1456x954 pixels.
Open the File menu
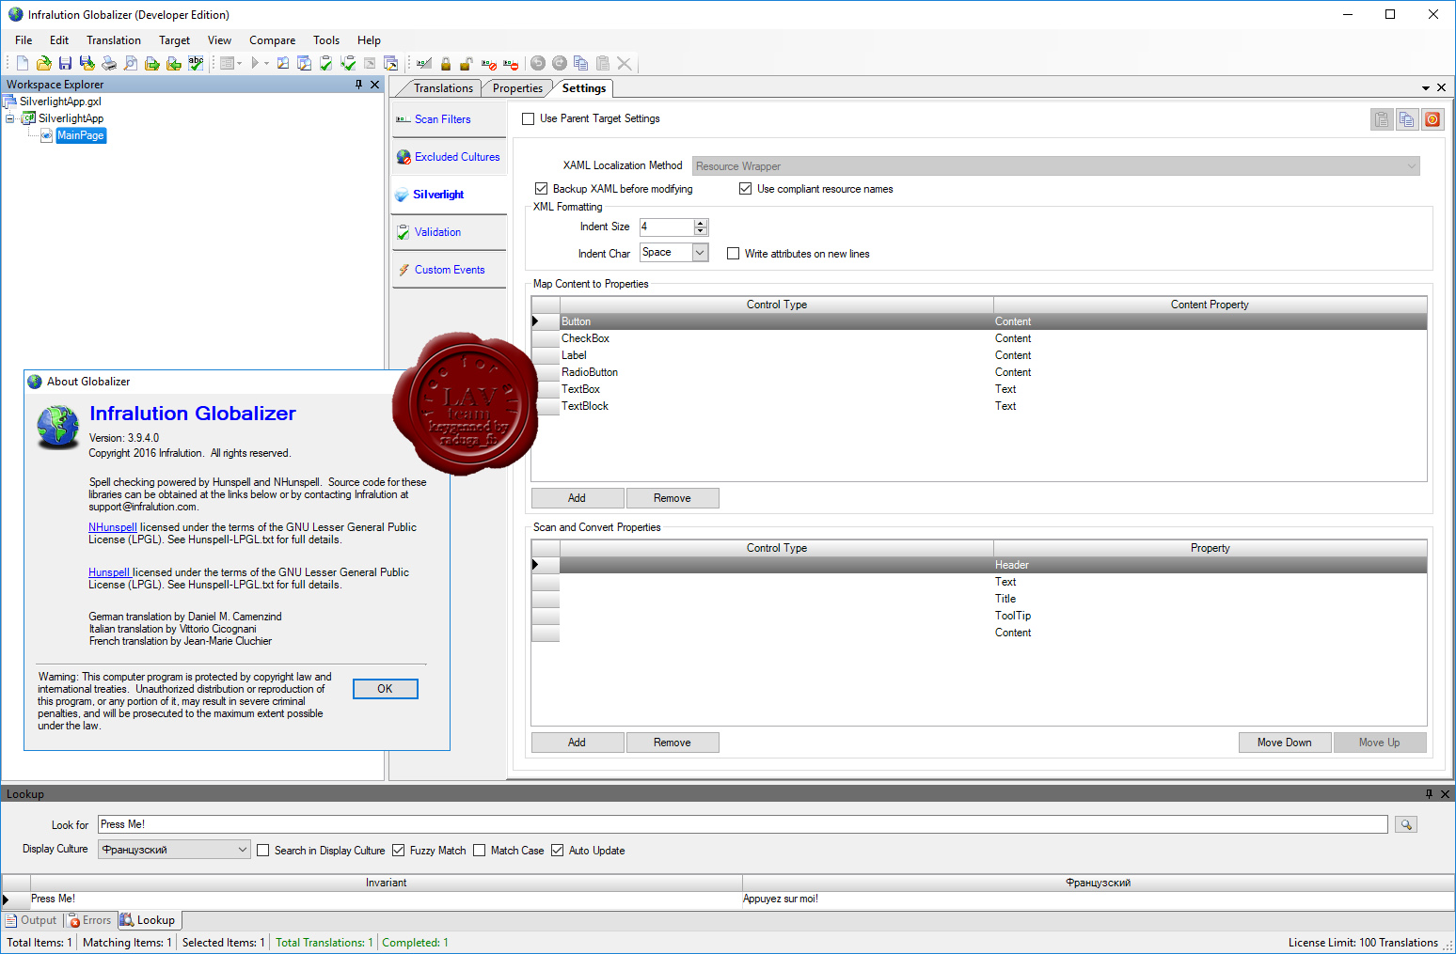[24, 40]
